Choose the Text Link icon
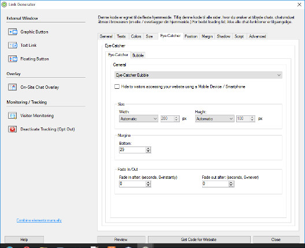Image resolution: width=305 pixels, height=248 pixels. coord(13,45)
